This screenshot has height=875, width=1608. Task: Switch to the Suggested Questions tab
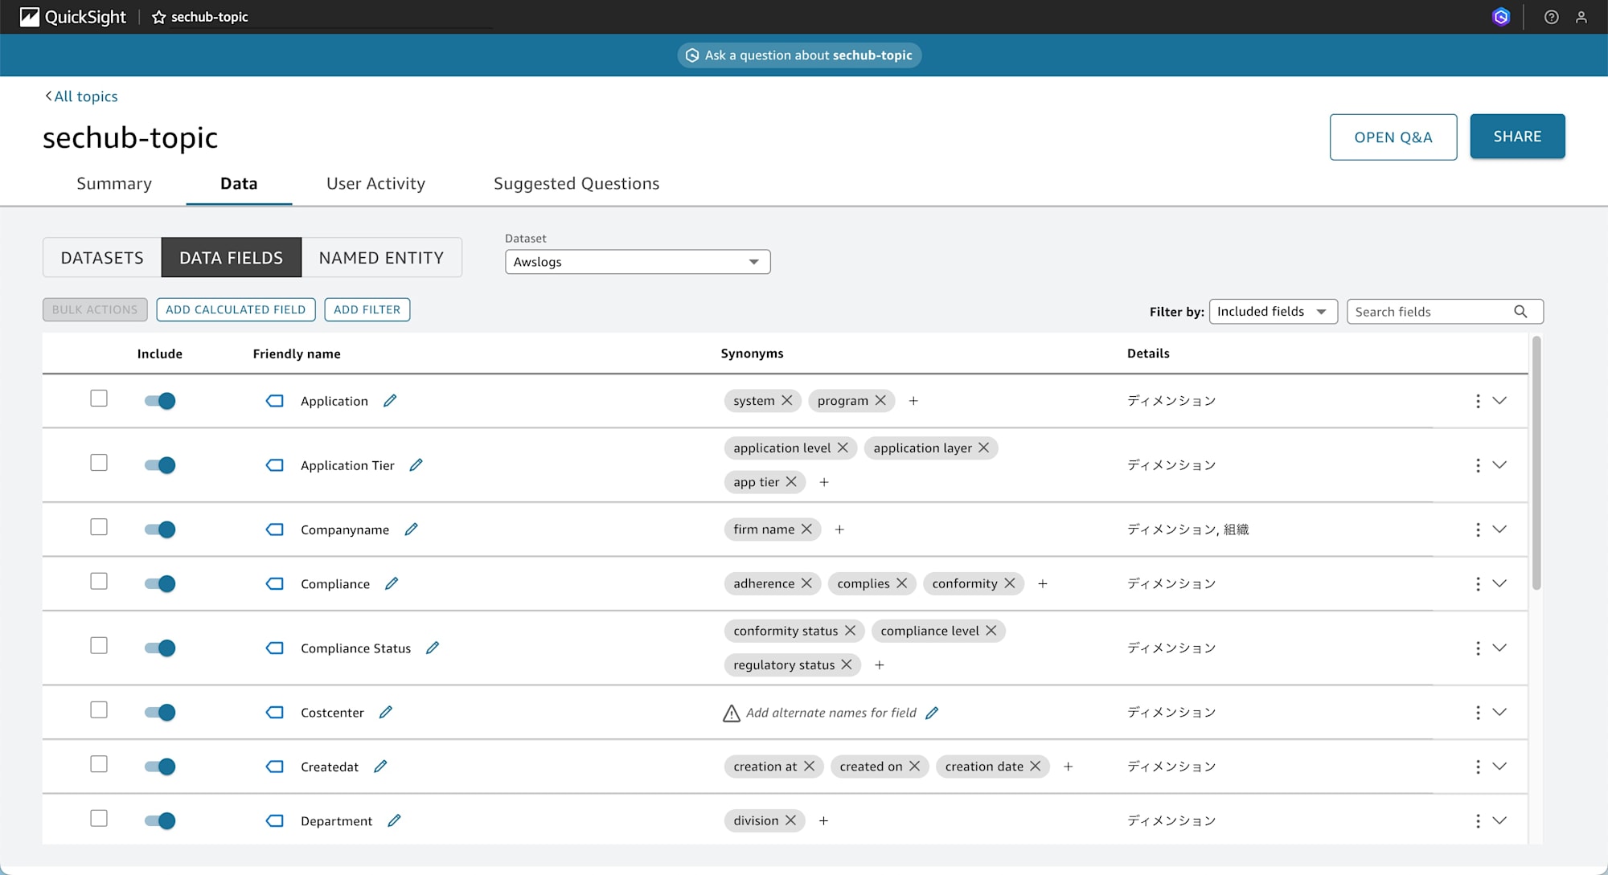pos(576,183)
